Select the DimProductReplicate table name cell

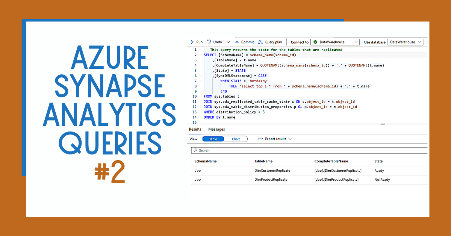point(271,180)
